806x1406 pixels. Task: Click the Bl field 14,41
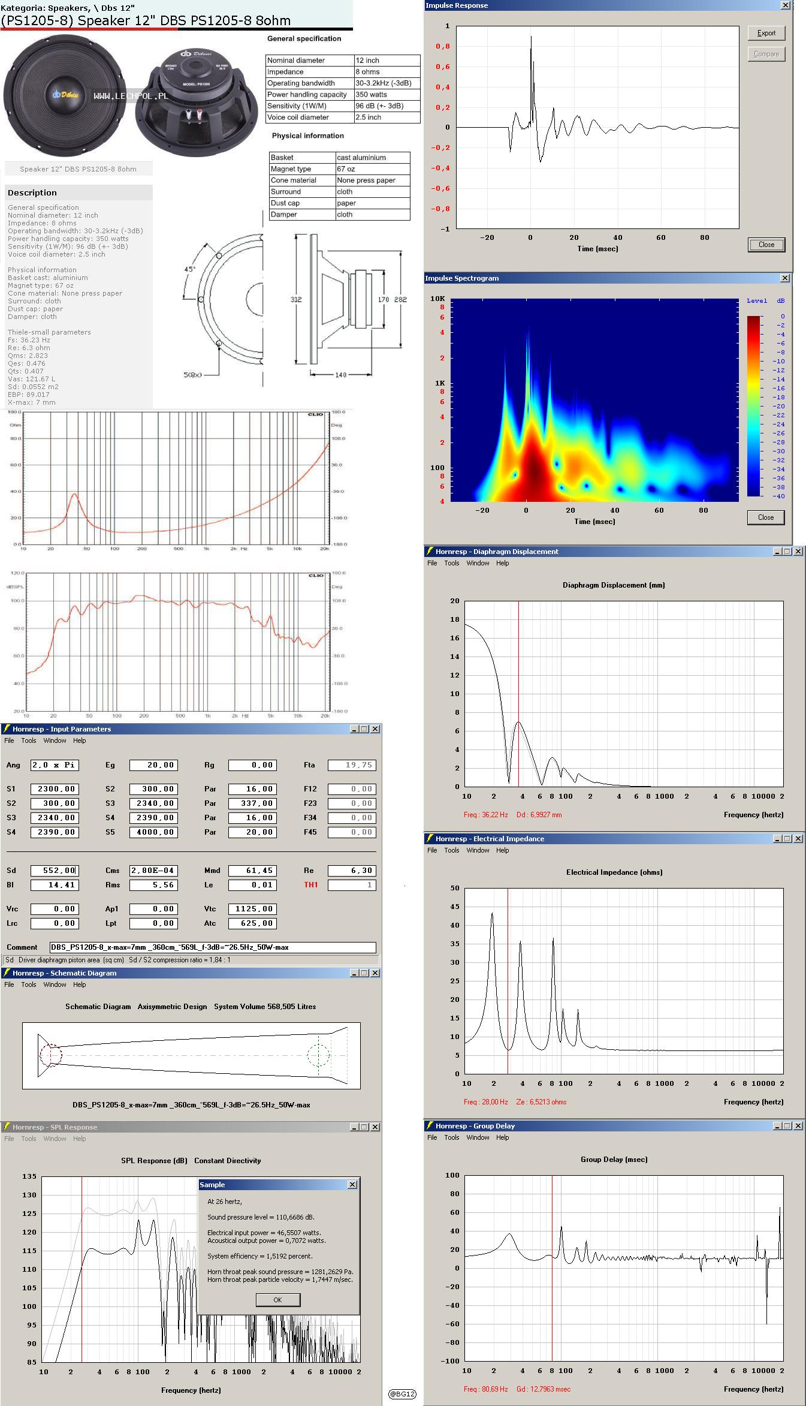pyautogui.click(x=55, y=885)
